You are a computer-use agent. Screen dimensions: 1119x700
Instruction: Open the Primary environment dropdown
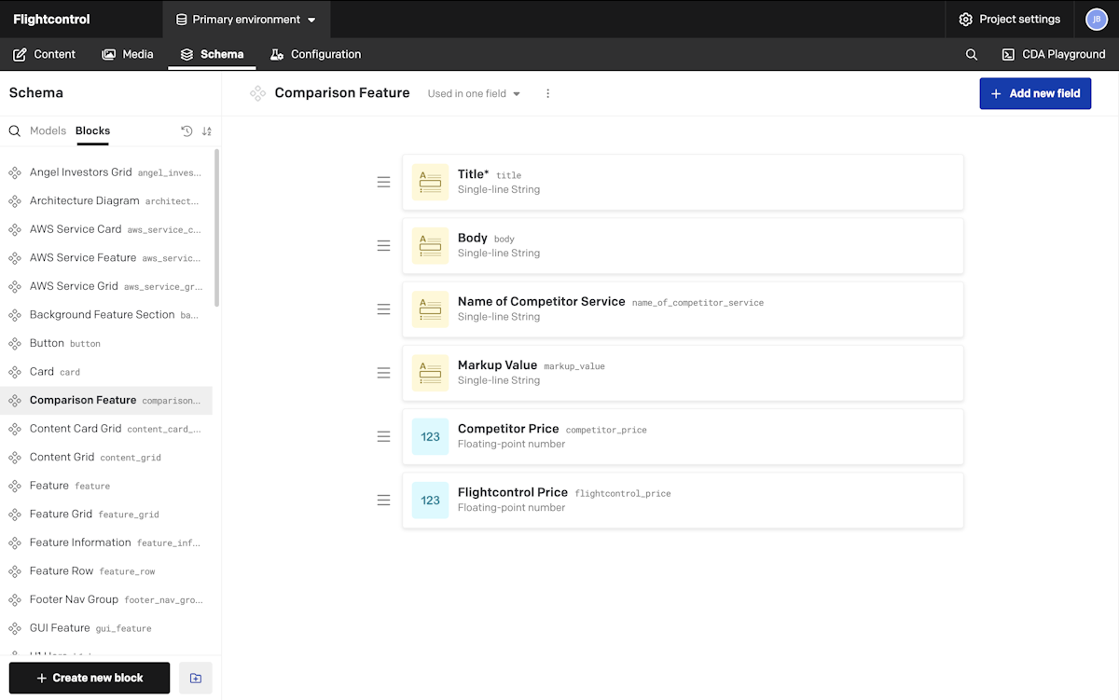tap(246, 19)
